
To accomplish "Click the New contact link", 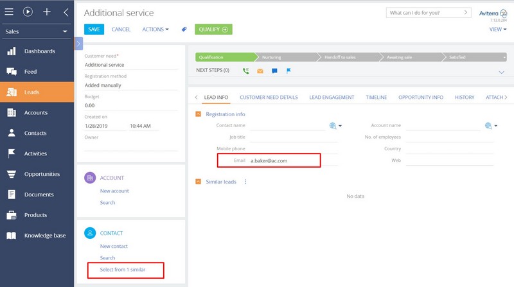I will click(114, 246).
